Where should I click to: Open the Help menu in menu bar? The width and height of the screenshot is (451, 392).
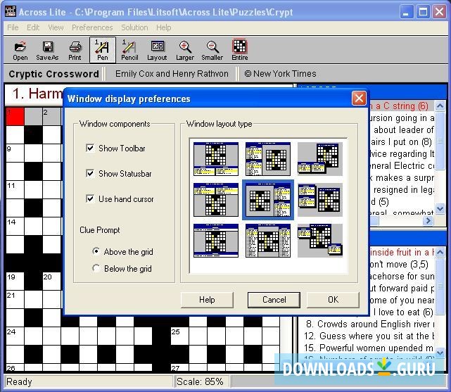click(x=164, y=27)
